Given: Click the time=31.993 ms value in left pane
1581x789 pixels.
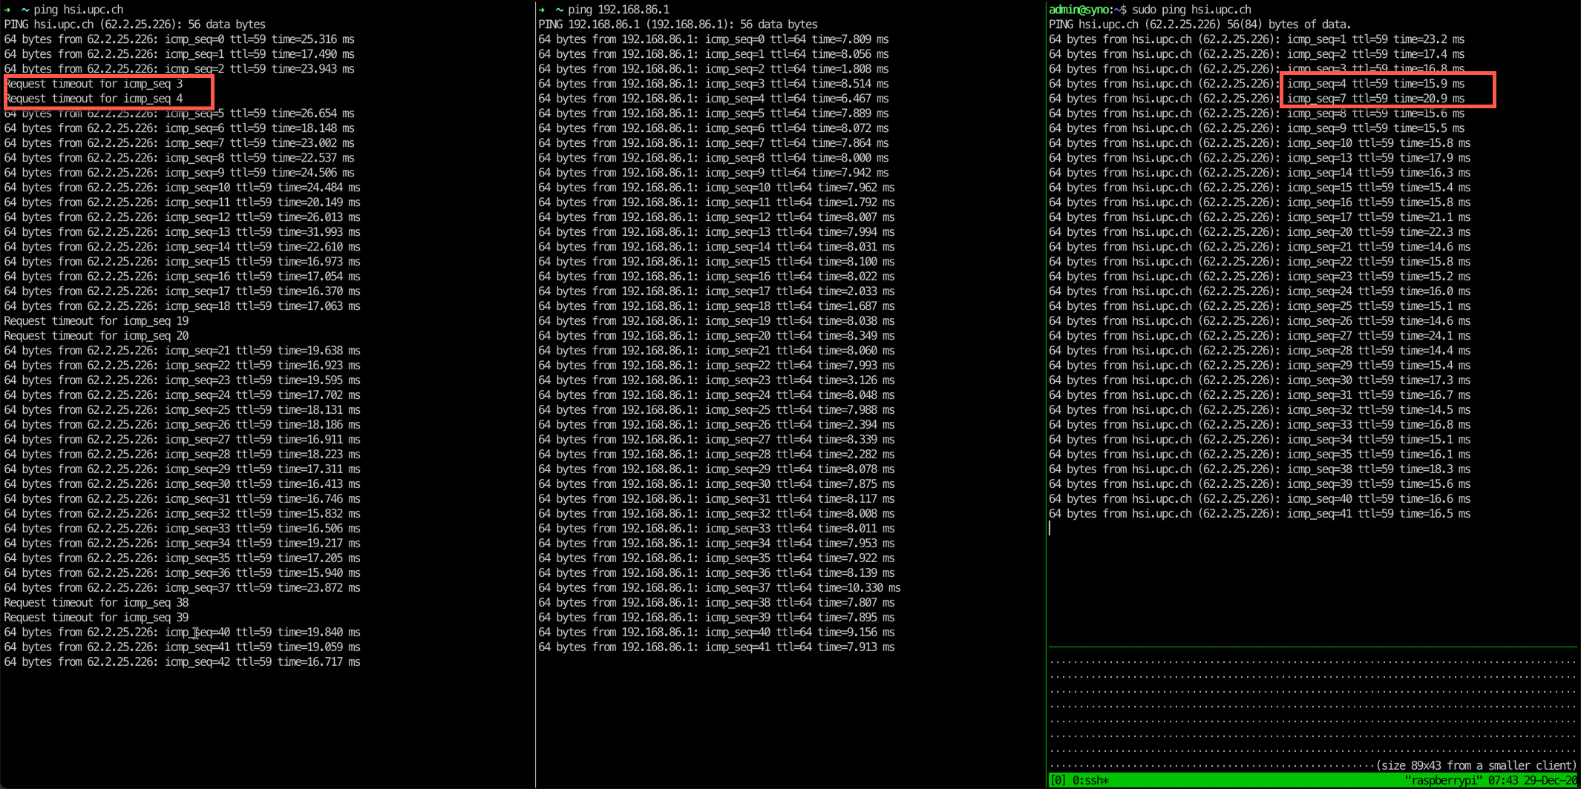Looking at the screenshot, I should (x=318, y=232).
